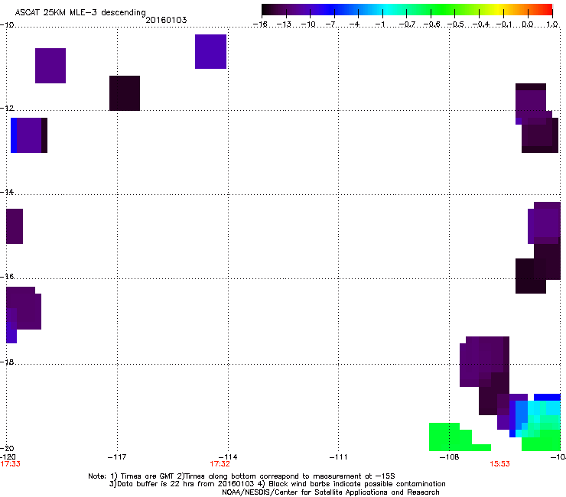Viewport: 566px width, 497px height.
Task: Click the note 'Data buffer is 22 hrs'
Action: point(153,484)
